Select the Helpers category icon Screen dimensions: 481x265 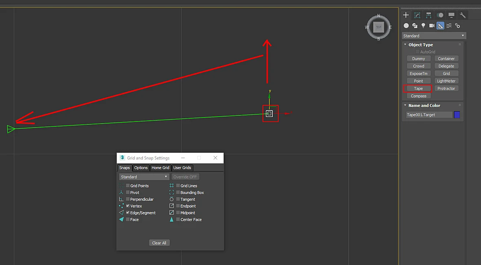point(441,26)
